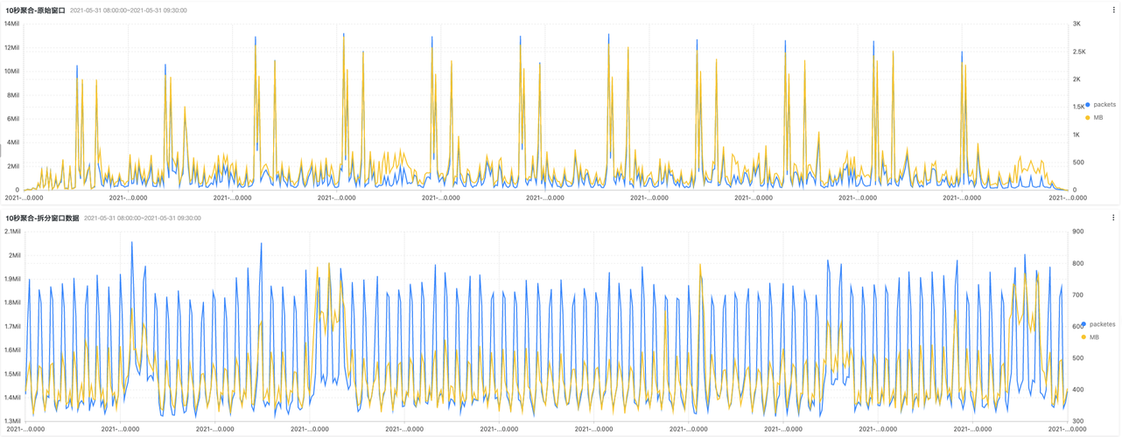Open the more-options menu of the 10秒聚合-拆分窗口数据 panel
Image resolution: width=1122 pixels, height=437 pixels.
[x=1113, y=218]
